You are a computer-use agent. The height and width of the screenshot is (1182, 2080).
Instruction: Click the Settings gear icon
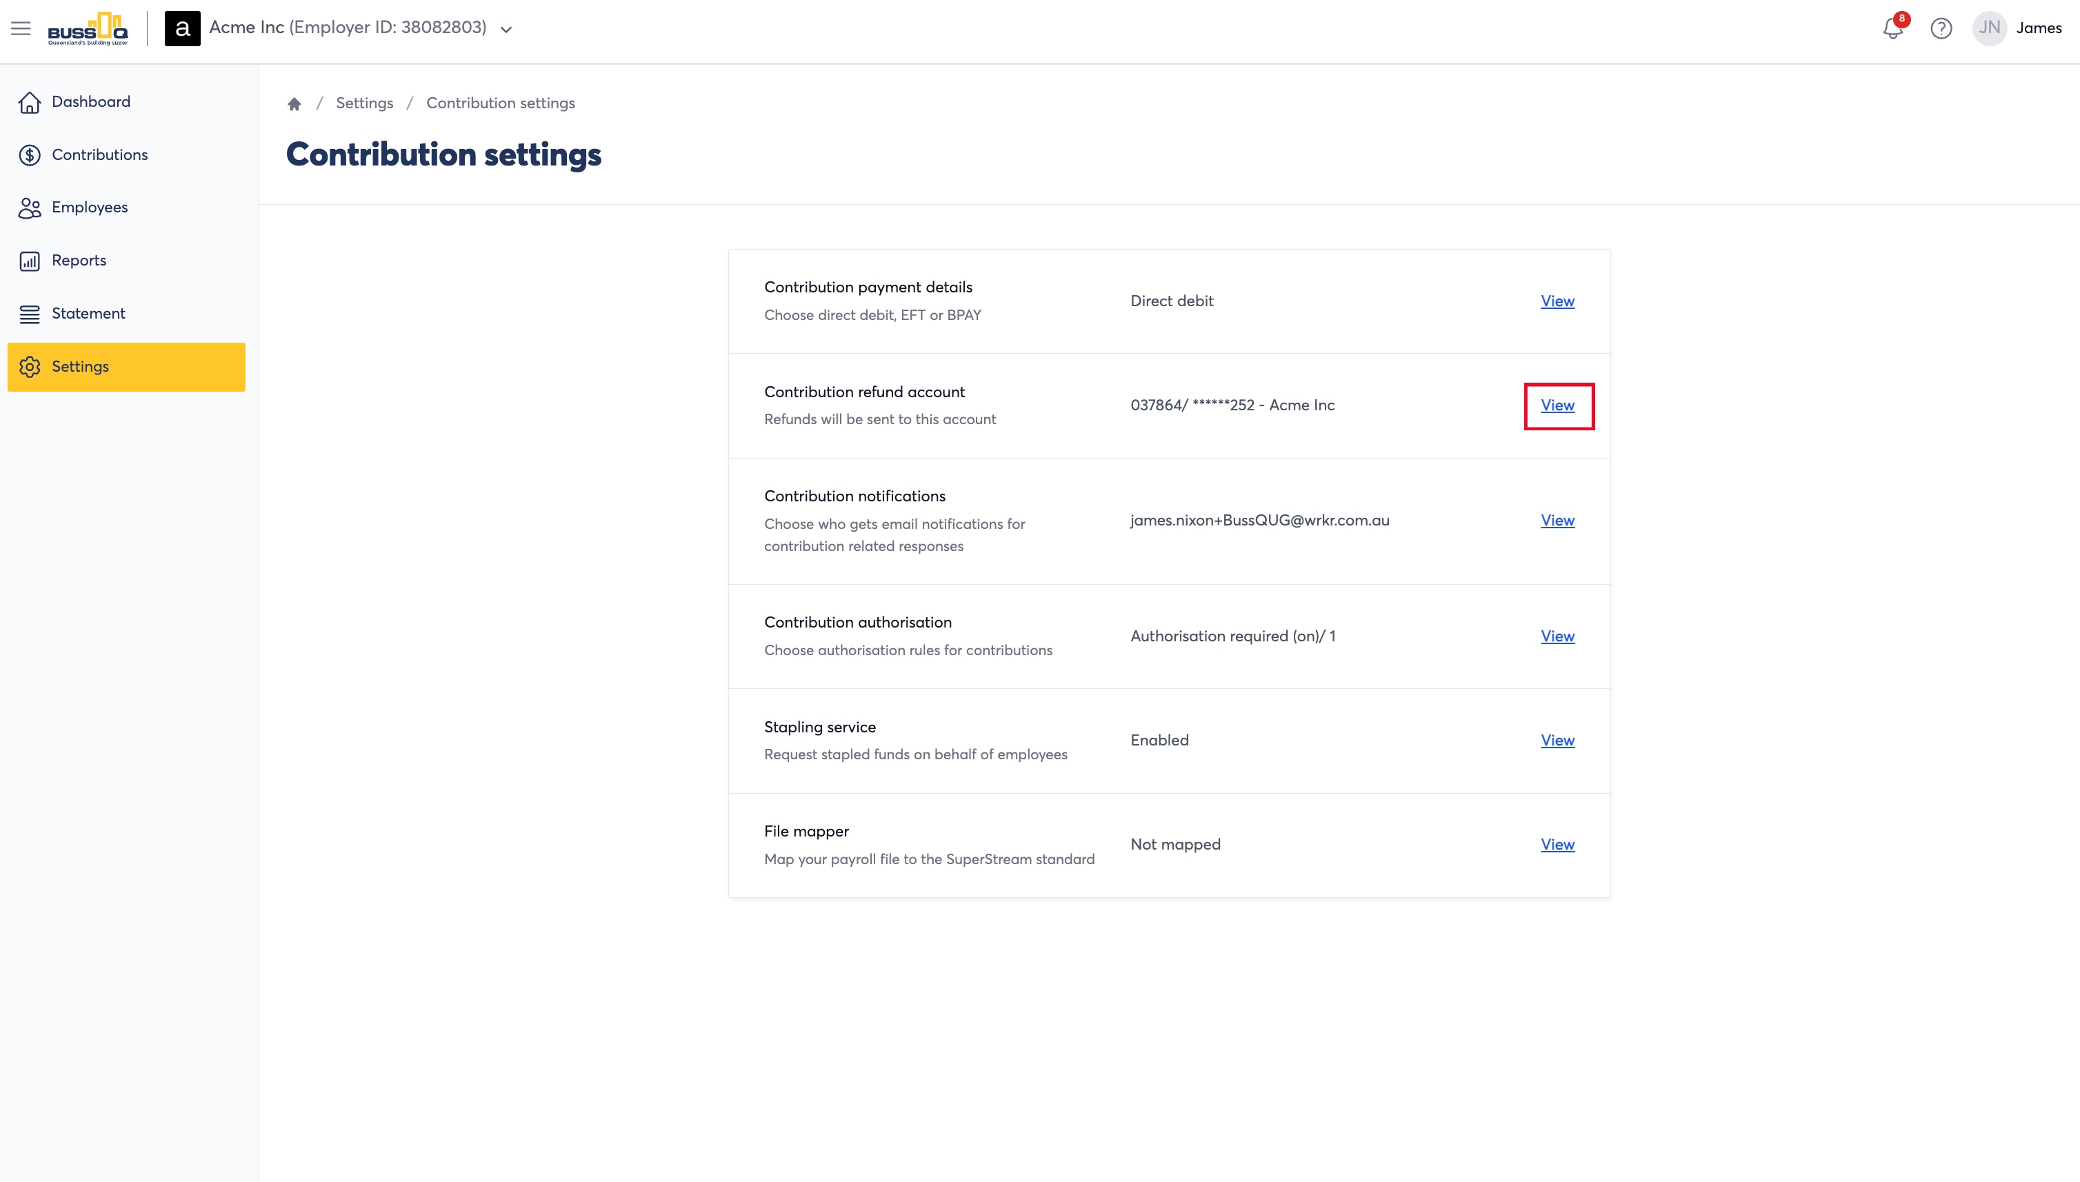click(30, 367)
